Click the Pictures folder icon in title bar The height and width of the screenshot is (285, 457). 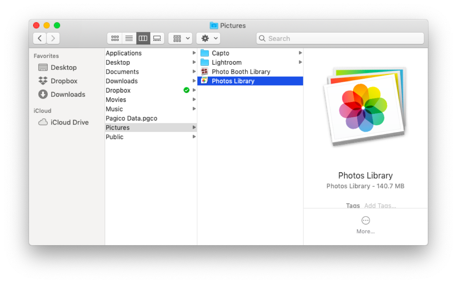[214, 25]
